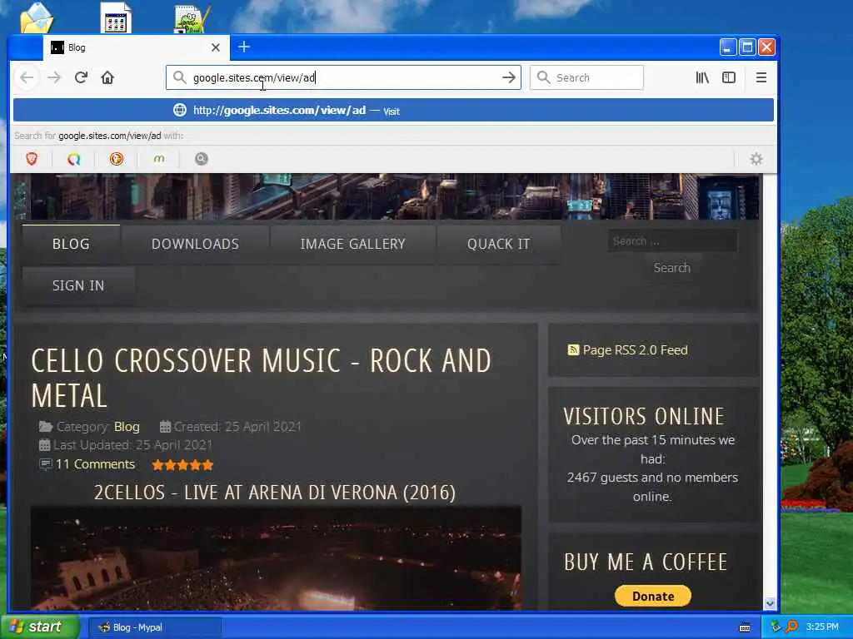Click the scrollbar down arrow

[769, 603]
